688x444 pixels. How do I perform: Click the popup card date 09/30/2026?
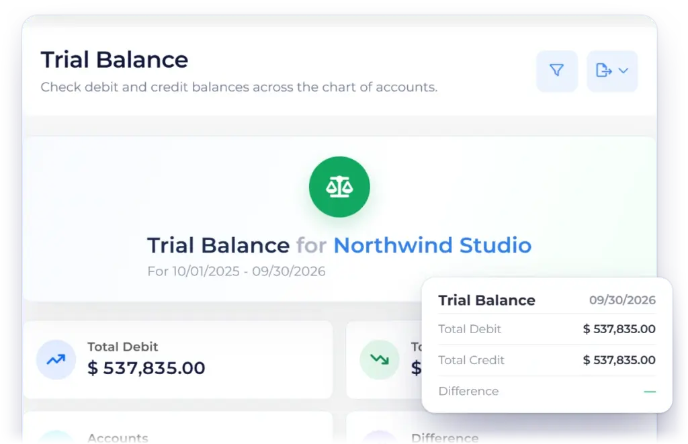(x=622, y=300)
